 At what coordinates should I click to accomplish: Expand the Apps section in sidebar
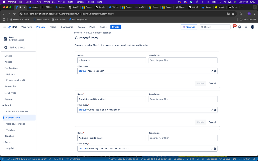tap(3, 142)
